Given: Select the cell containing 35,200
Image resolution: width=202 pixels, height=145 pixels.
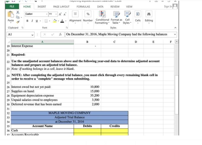Looking at the screenshot, I should [x=87, y=96].
